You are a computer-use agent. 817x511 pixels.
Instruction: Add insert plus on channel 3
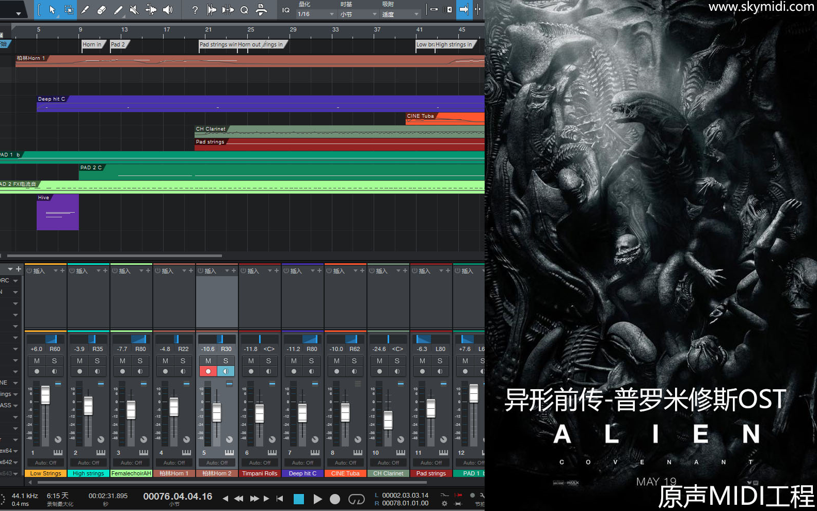coord(148,270)
